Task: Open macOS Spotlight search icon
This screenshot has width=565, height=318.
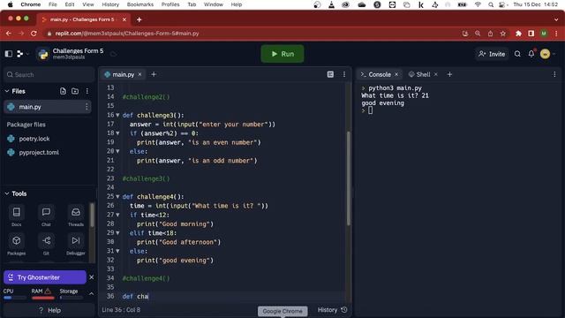Action: coord(491,4)
